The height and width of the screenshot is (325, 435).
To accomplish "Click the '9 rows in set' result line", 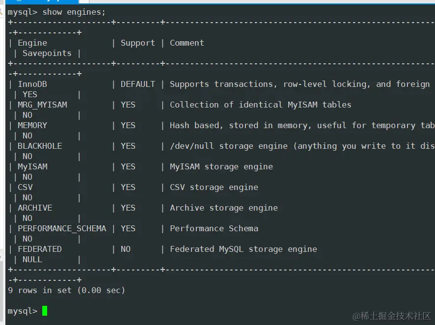I will 66,290.
